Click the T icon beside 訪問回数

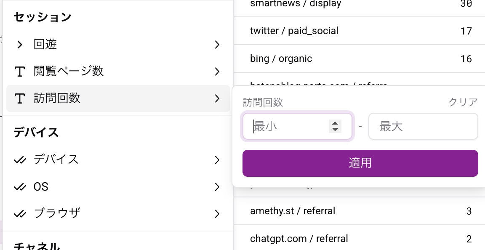click(19, 98)
